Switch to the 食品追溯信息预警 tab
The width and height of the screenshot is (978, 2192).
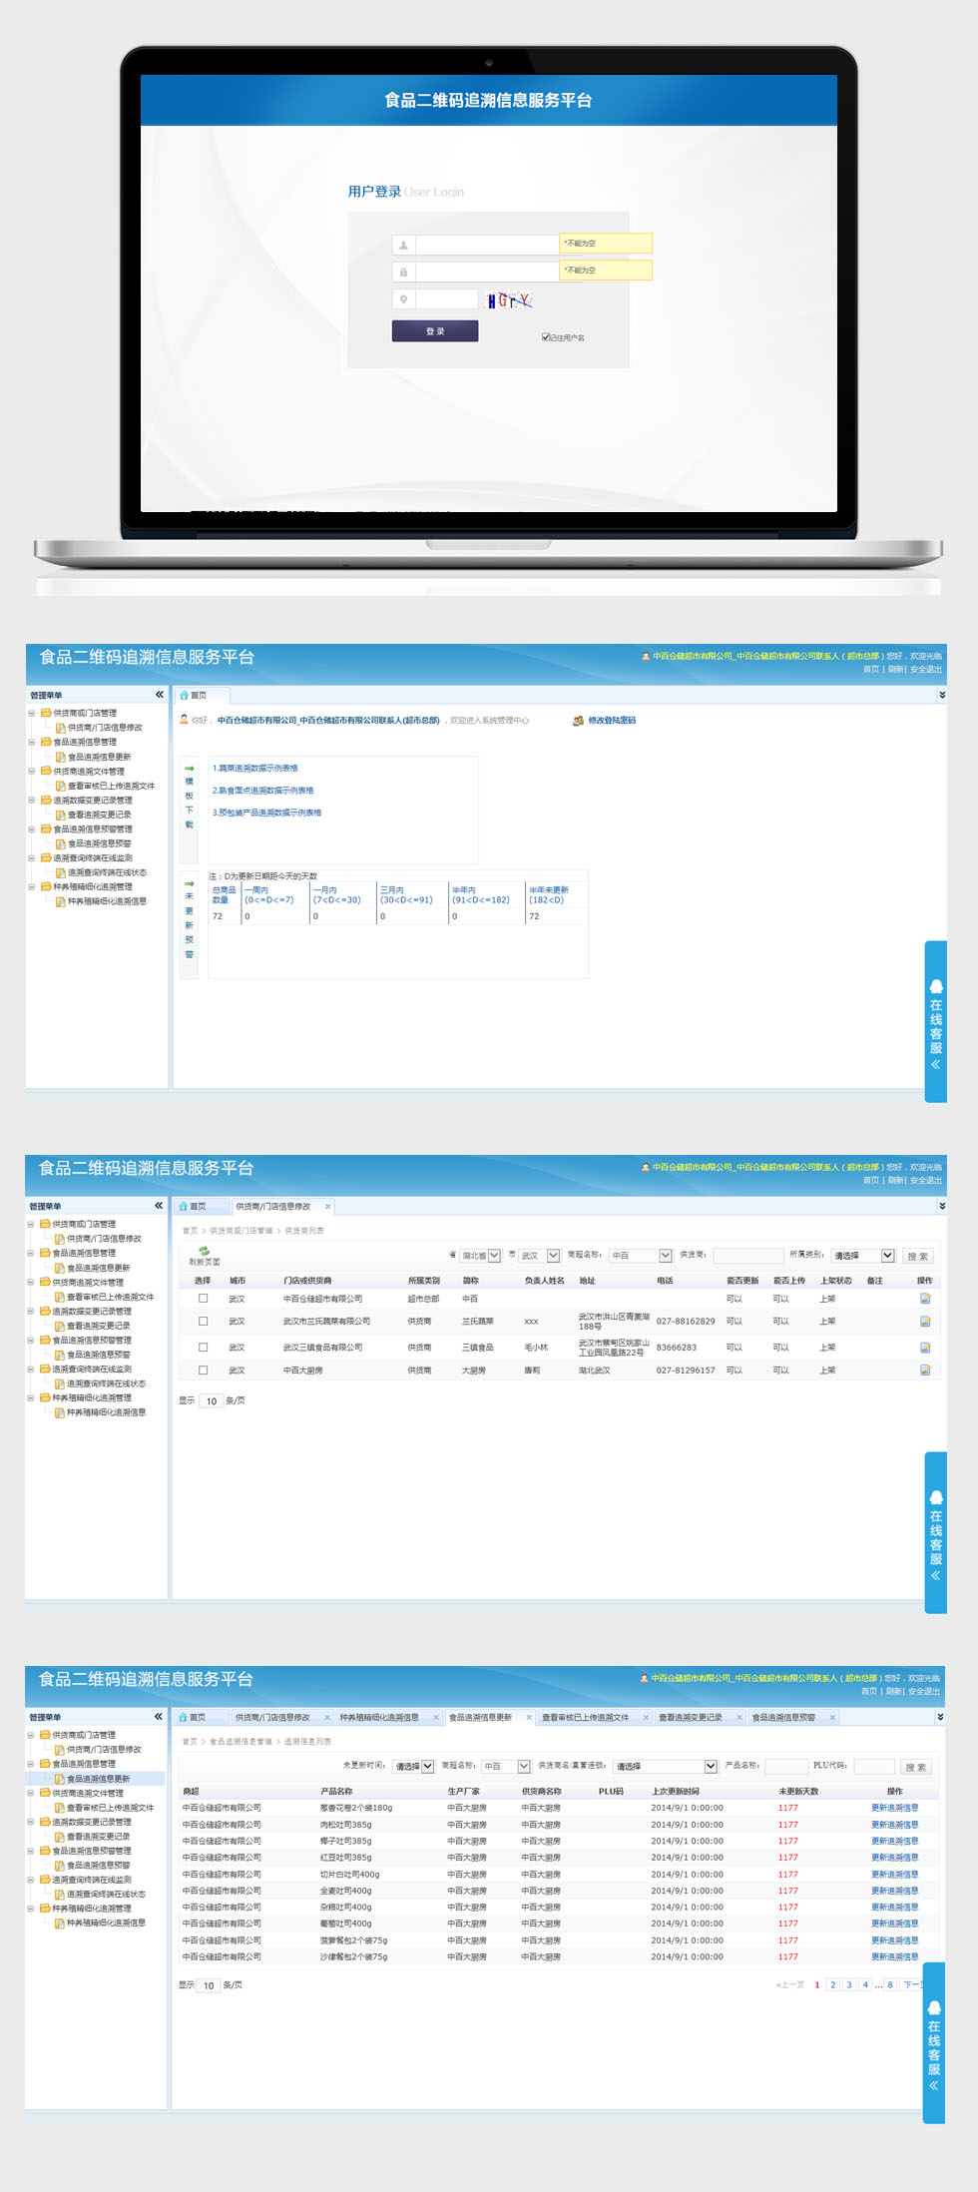tap(783, 1718)
